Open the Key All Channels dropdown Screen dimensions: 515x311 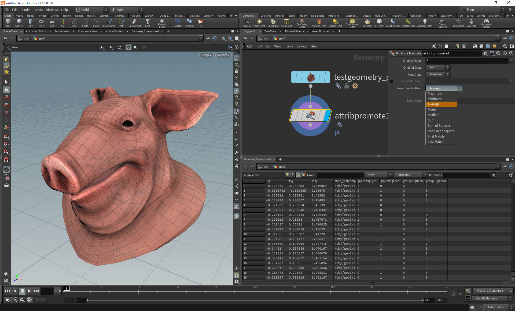pyautogui.click(x=492, y=298)
